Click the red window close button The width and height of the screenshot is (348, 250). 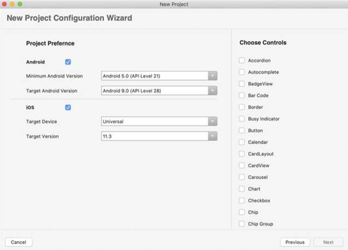pos(4,4)
